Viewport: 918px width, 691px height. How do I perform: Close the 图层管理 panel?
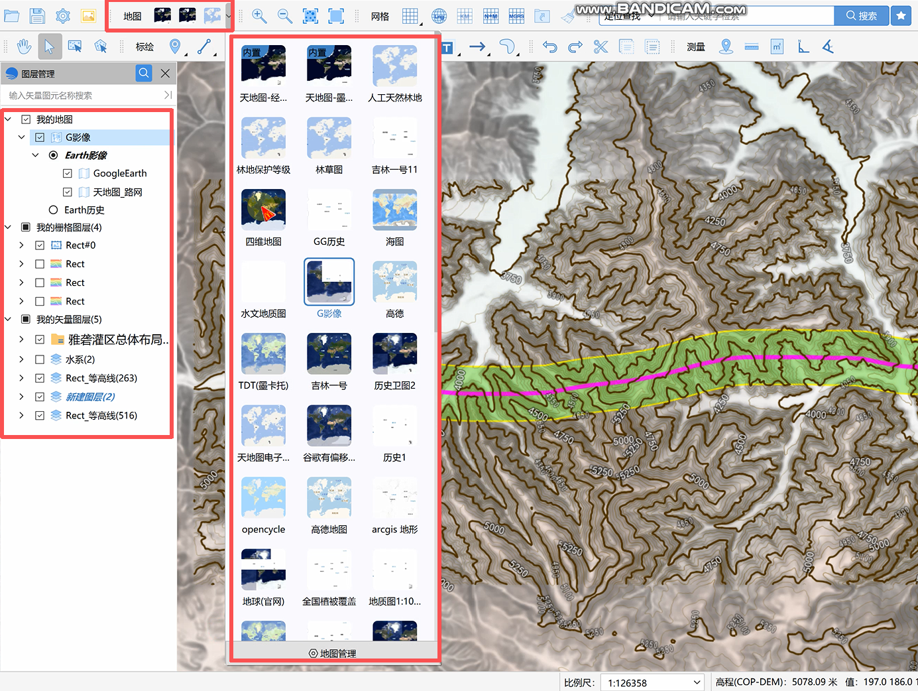click(166, 73)
